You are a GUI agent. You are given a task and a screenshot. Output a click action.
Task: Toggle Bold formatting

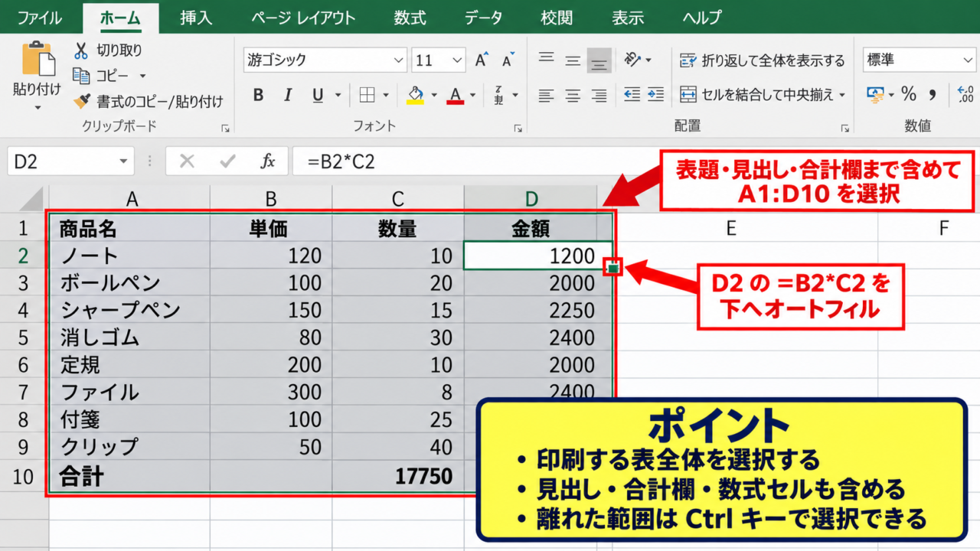click(x=258, y=96)
